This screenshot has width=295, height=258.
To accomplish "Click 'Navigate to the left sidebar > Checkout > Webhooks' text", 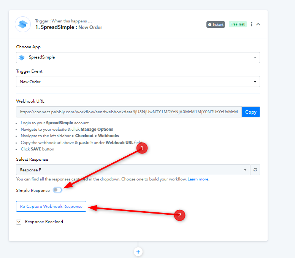I will pos(70,136).
